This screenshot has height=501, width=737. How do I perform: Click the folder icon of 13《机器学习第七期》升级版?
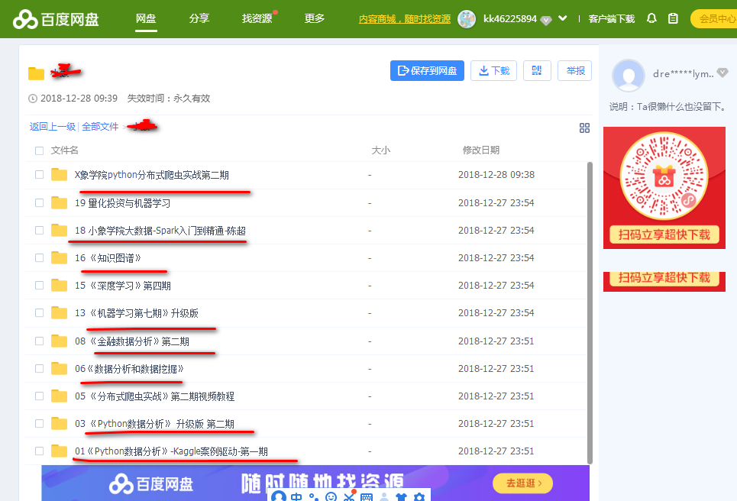click(60, 313)
